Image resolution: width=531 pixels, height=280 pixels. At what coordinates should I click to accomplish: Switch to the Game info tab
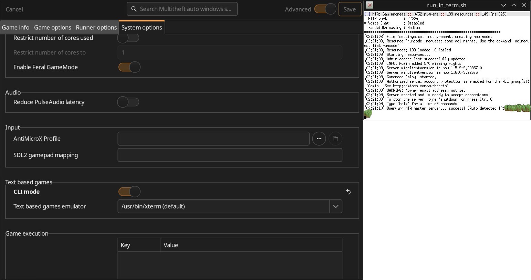click(15, 28)
